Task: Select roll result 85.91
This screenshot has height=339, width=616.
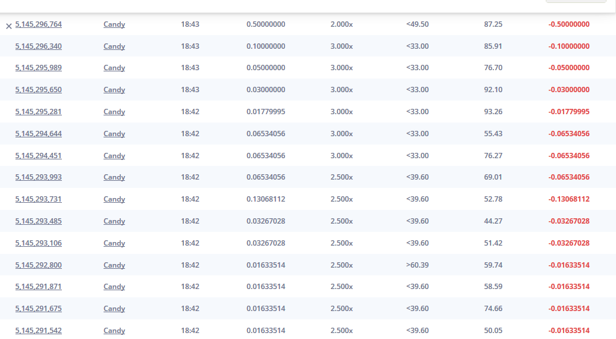Action: [493, 46]
